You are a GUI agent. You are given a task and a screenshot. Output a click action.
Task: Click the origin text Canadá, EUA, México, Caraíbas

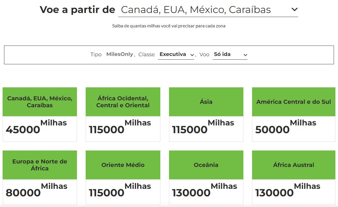click(196, 10)
